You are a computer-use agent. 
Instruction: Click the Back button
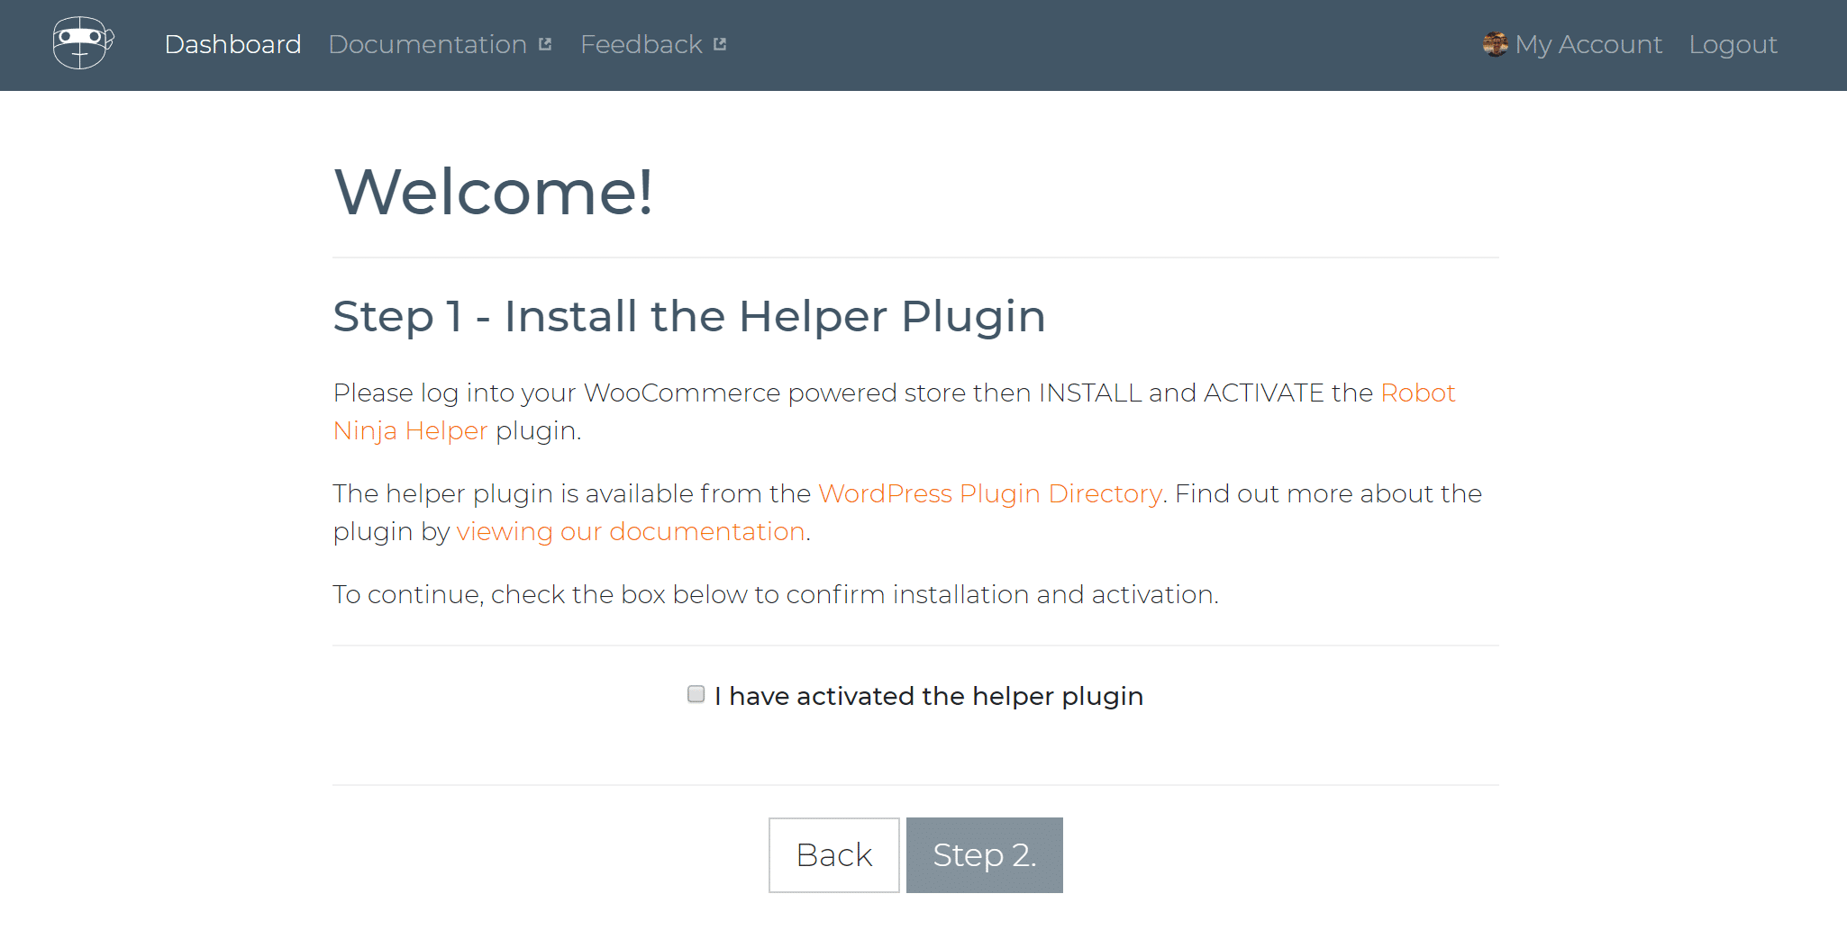click(834, 855)
